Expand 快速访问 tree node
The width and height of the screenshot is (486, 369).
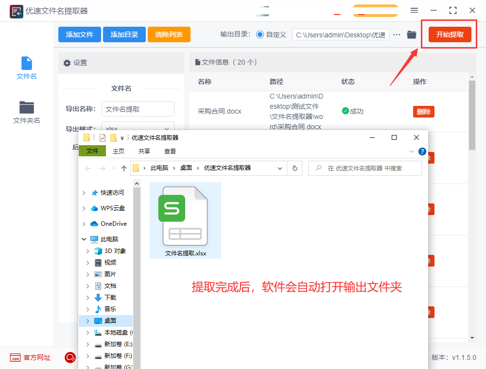pyautogui.click(x=84, y=193)
